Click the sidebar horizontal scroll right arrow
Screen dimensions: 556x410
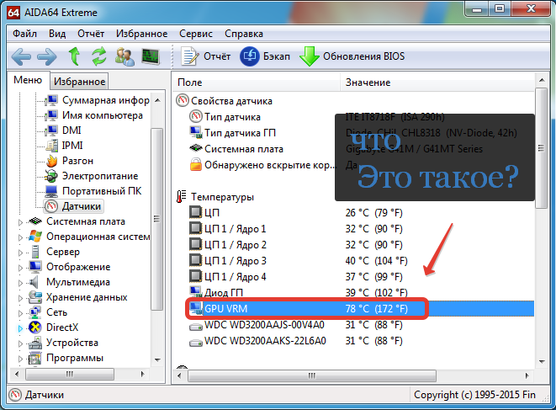point(142,374)
